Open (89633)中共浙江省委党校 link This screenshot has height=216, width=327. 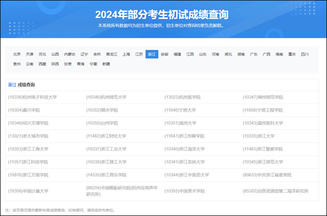click(x=267, y=175)
